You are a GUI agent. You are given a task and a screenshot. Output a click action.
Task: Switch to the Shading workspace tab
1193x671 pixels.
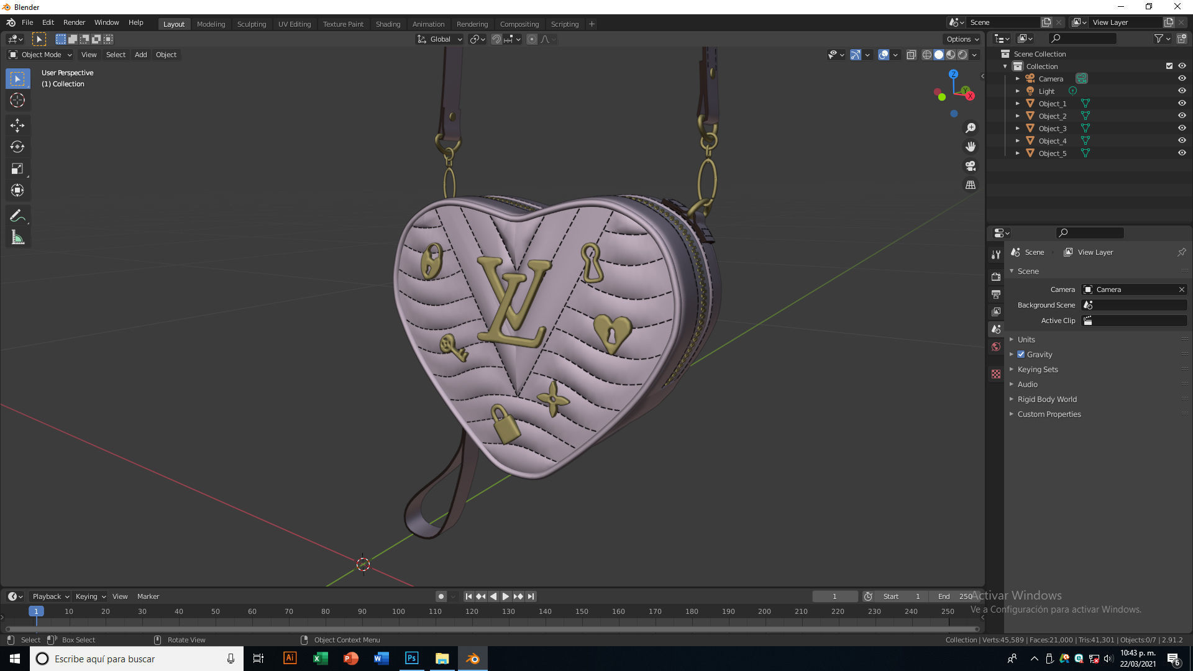click(x=388, y=24)
